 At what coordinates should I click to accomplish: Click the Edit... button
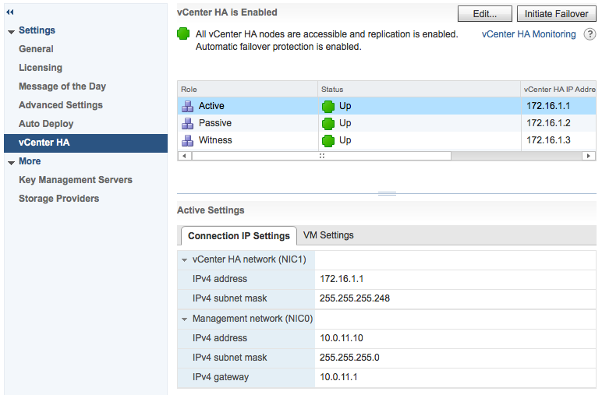tap(485, 14)
